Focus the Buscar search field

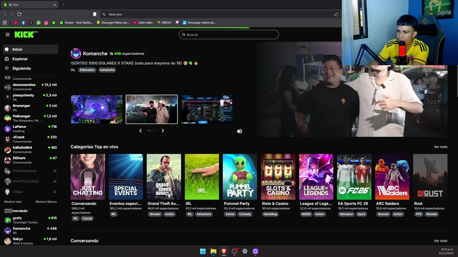pos(229,35)
